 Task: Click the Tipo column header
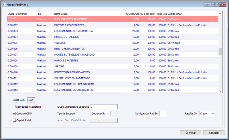(45, 14)
